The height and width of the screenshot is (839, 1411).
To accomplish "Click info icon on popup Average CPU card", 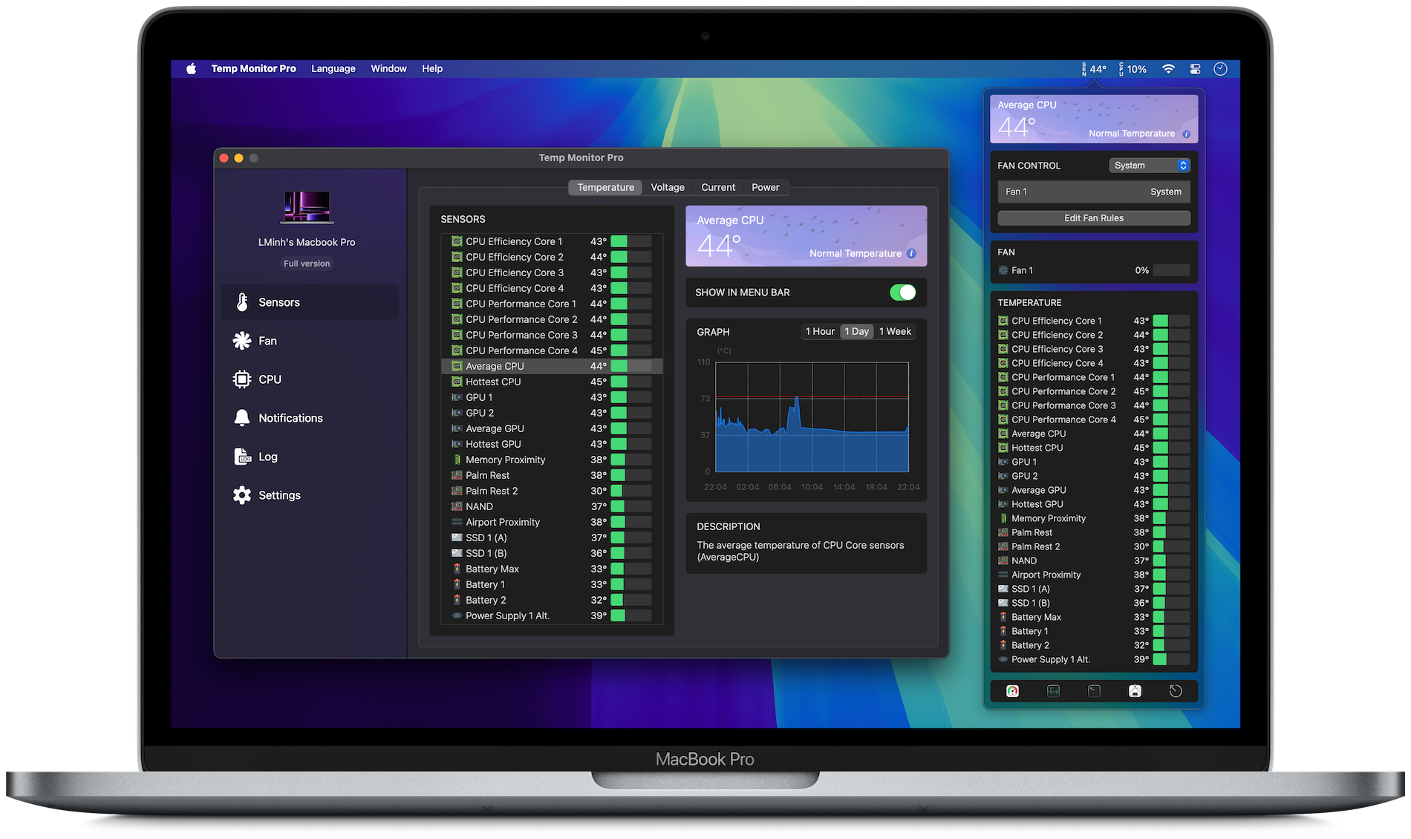I will point(1186,134).
